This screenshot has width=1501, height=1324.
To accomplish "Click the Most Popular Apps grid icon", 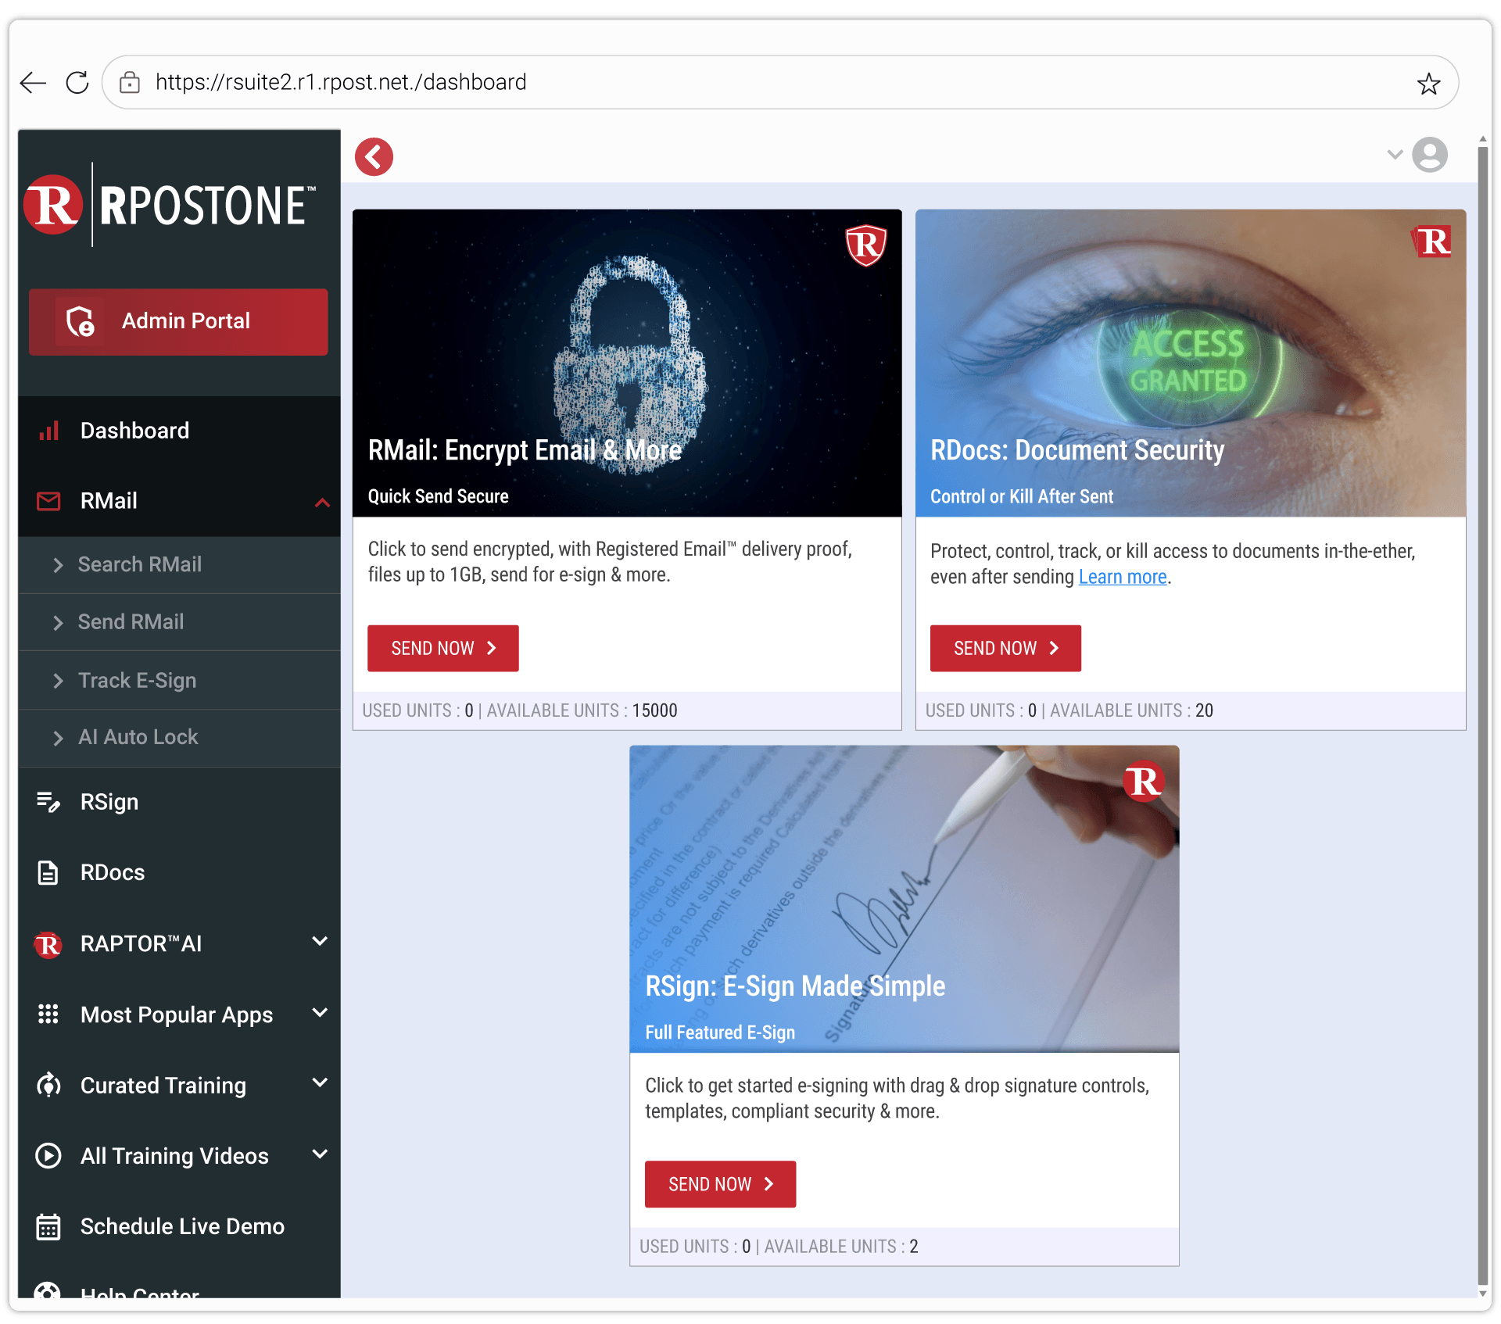I will pyautogui.click(x=48, y=1014).
